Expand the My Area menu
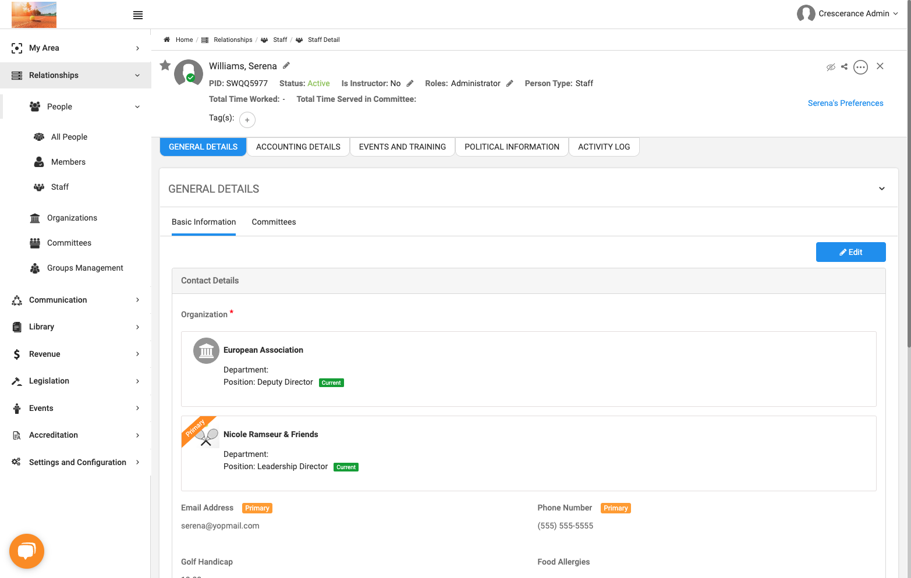Image resolution: width=911 pixels, height=578 pixels. (76, 48)
